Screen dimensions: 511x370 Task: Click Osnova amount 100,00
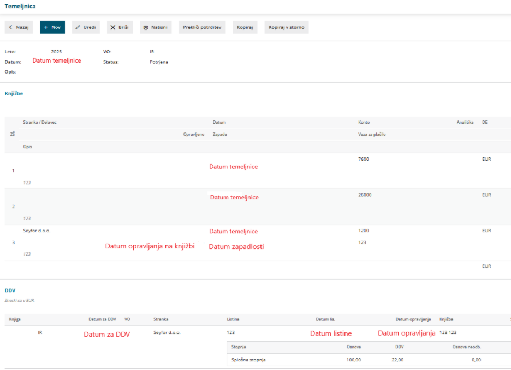pyautogui.click(x=354, y=360)
